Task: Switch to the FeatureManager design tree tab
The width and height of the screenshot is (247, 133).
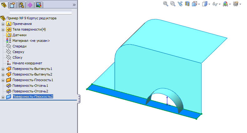Action: click(x=4, y=5)
